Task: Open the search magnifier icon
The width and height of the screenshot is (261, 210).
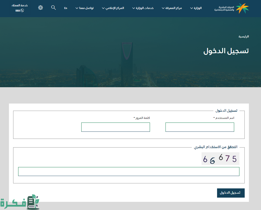Action: tap(53, 8)
